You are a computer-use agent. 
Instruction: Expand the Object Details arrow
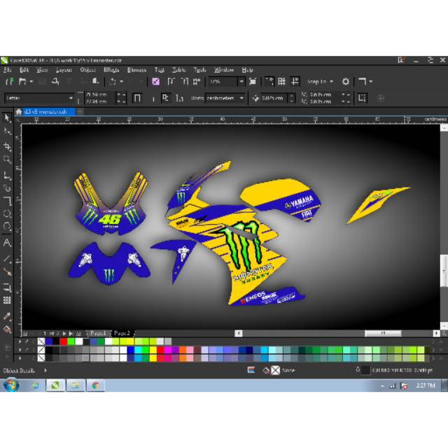[x=45, y=370]
